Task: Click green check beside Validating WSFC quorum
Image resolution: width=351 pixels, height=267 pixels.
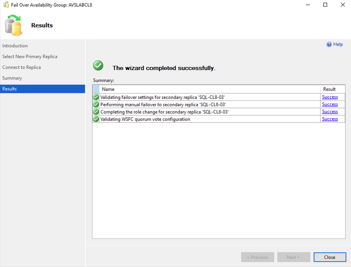Action: click(96, 119)
